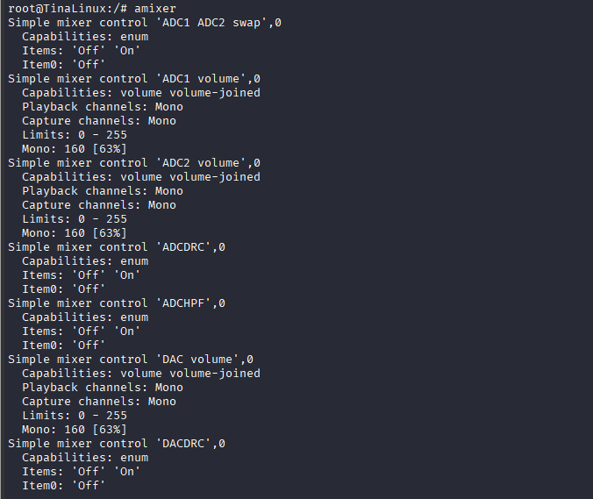The width and height of the screenshot is (593, 499).
Task: Click the Mono 160 [63%] line under 'ADC1 volume'
Action: (x=74, y=149)
